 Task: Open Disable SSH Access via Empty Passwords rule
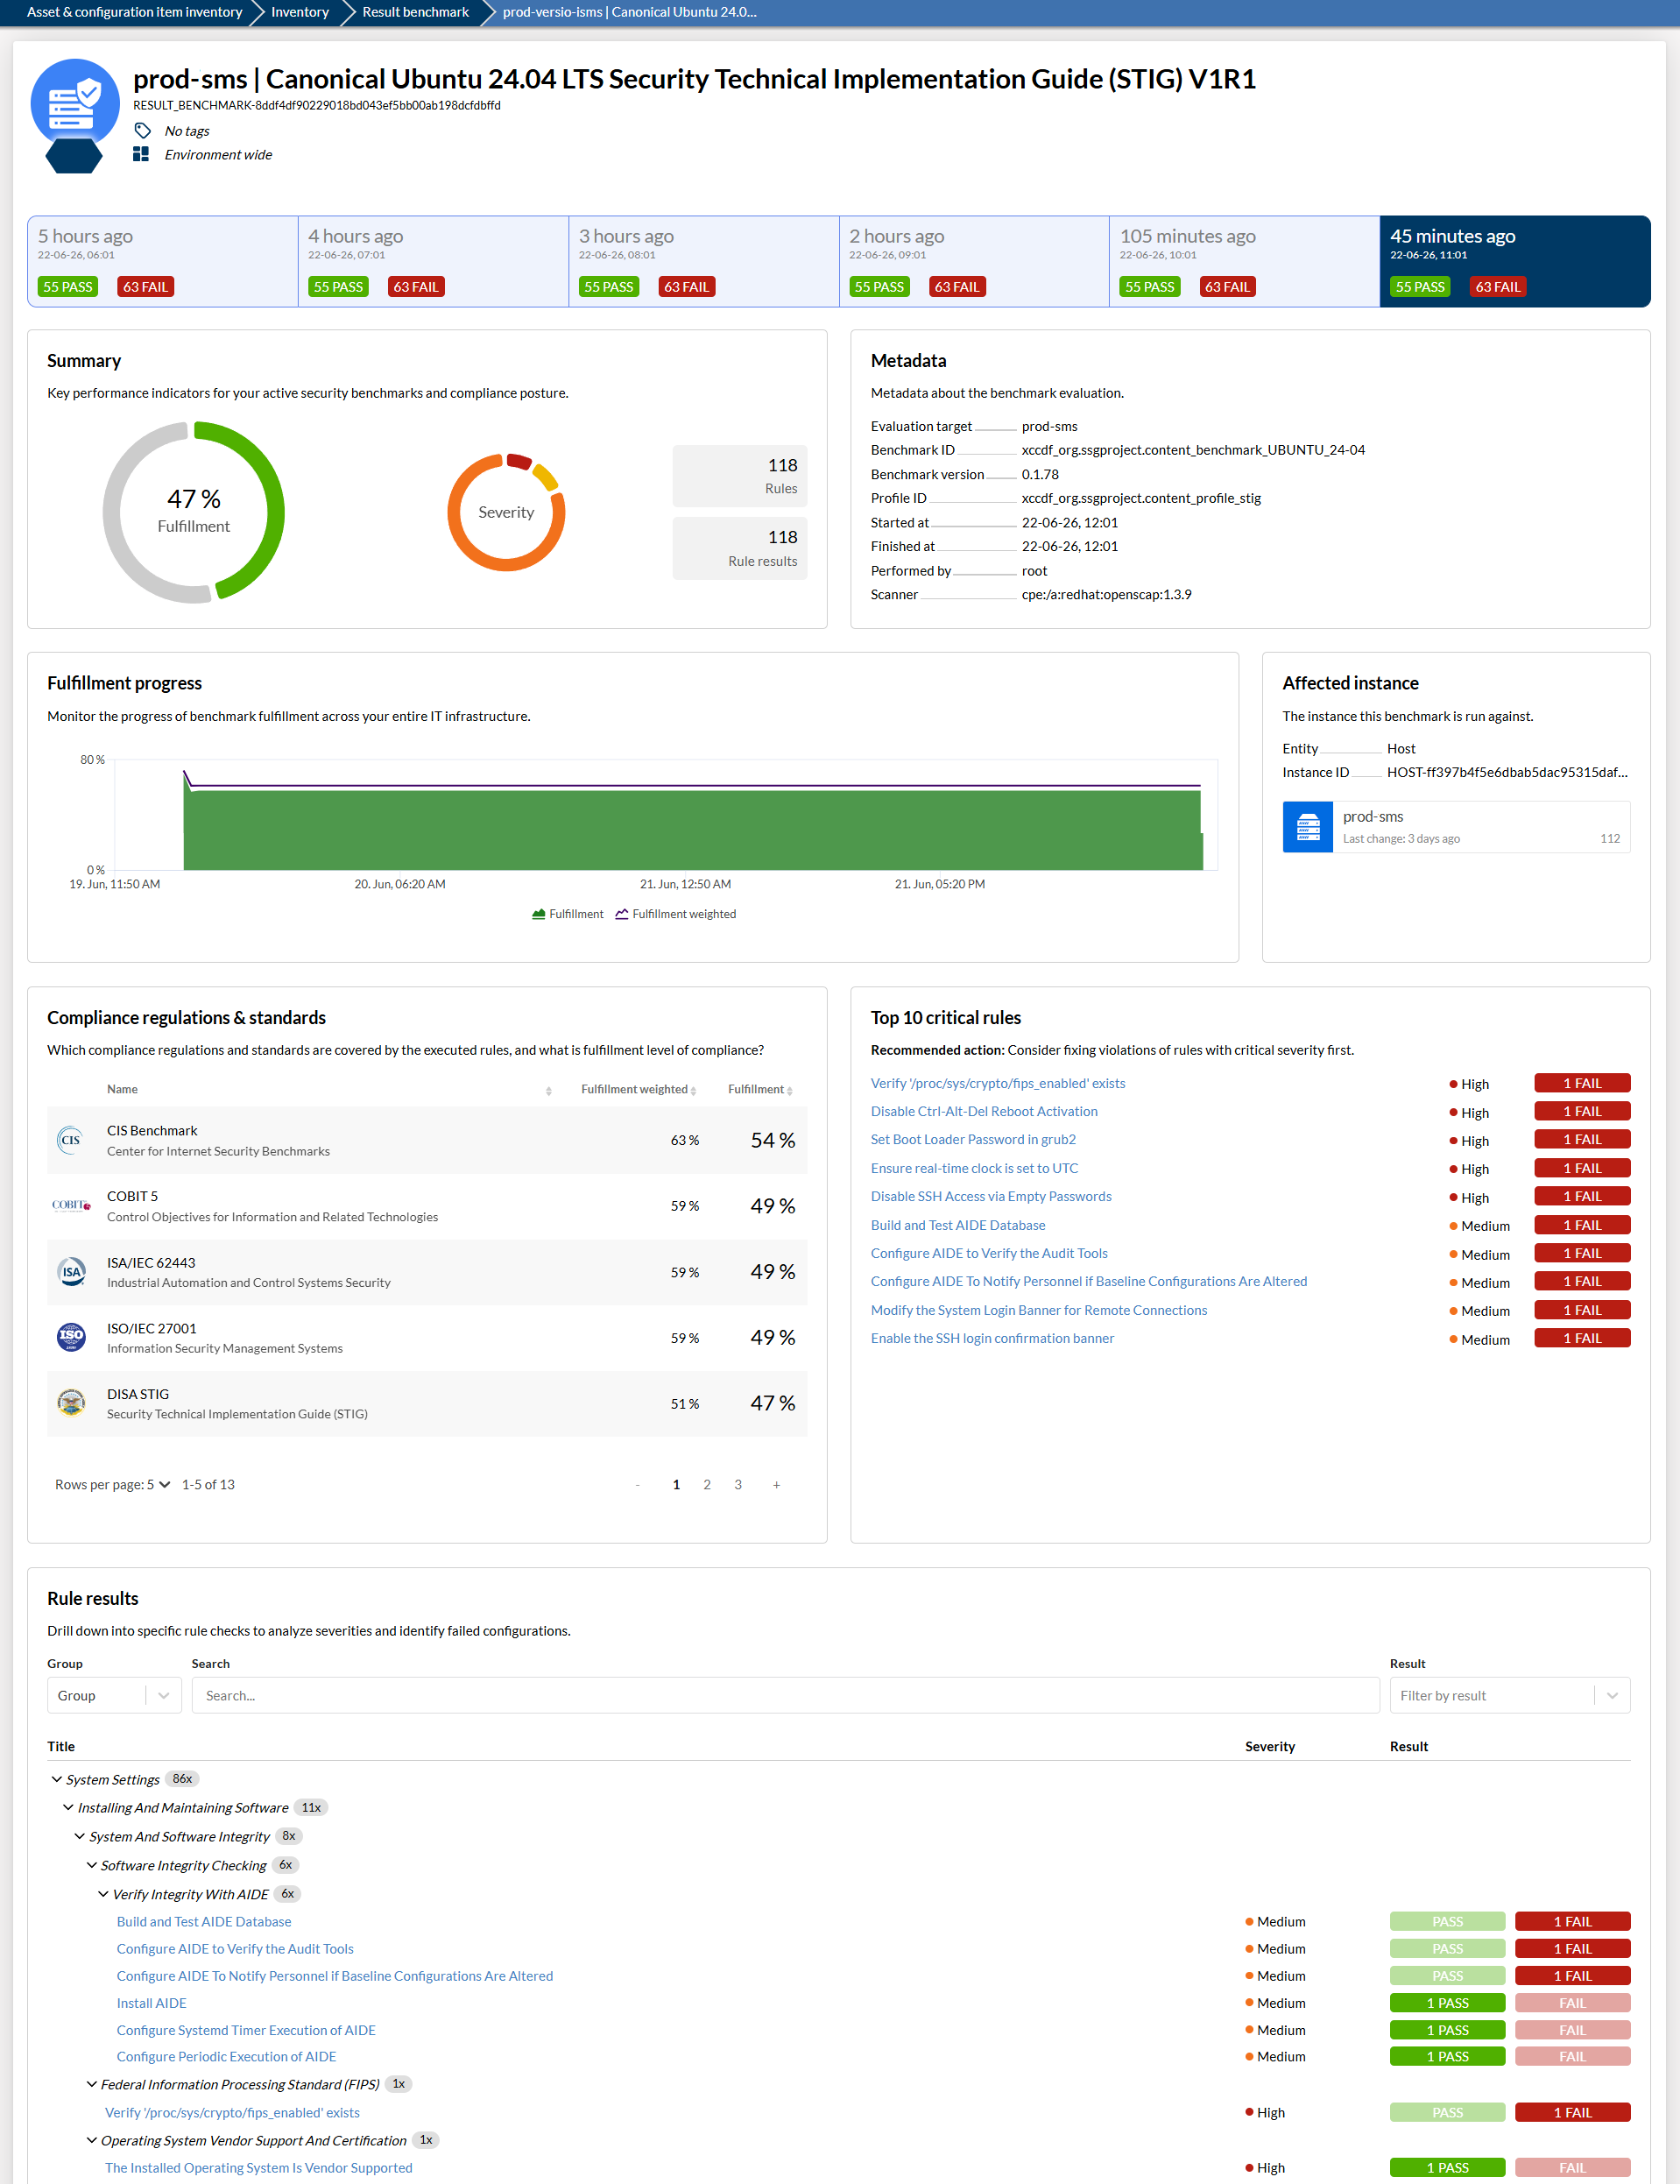click(x=991, y=1196)
